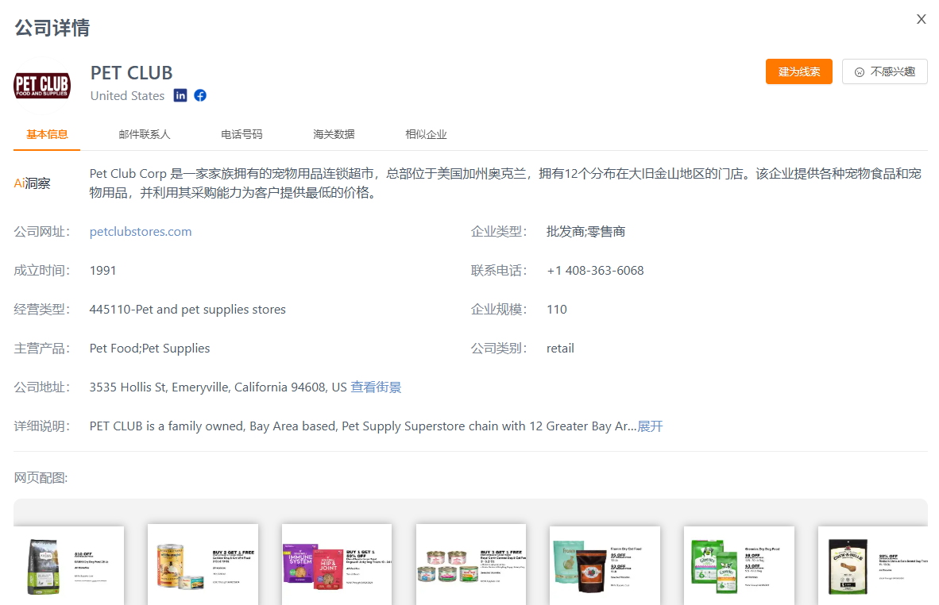Image resolution: width=939 pixels, height=605 pixels.
Task: Open the black chew treat bag thumbnail
Action: 873,565
